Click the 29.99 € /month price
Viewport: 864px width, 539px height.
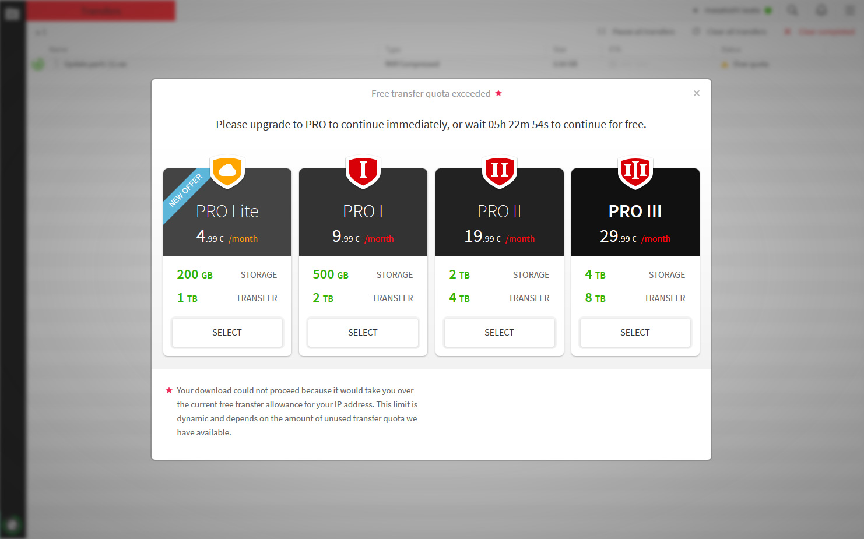635,237
